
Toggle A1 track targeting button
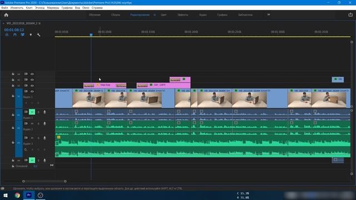point(18,115)
